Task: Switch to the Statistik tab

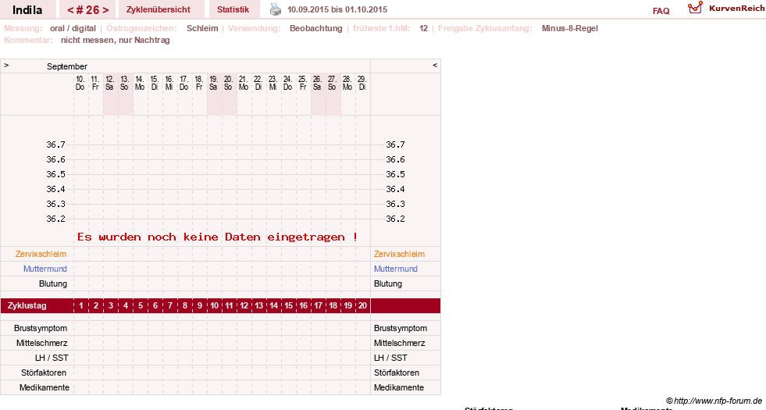Action: 233,10
